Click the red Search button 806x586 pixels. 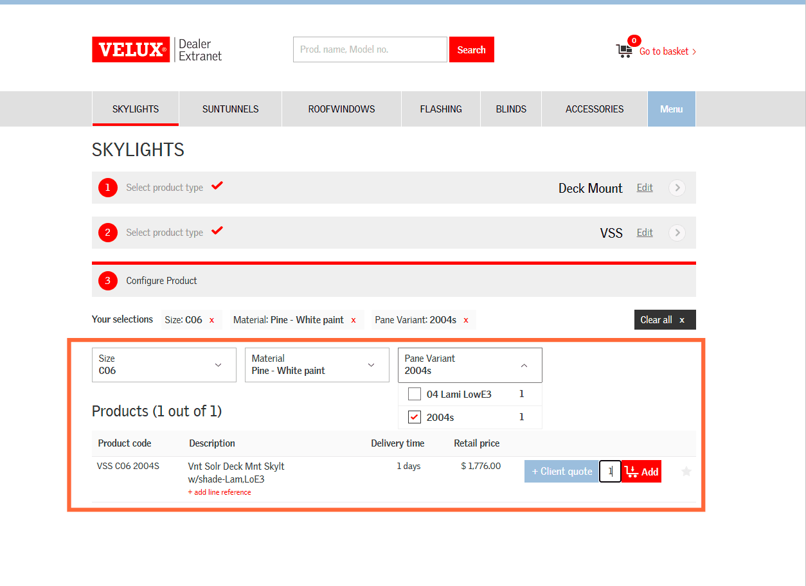pos(472,49)
